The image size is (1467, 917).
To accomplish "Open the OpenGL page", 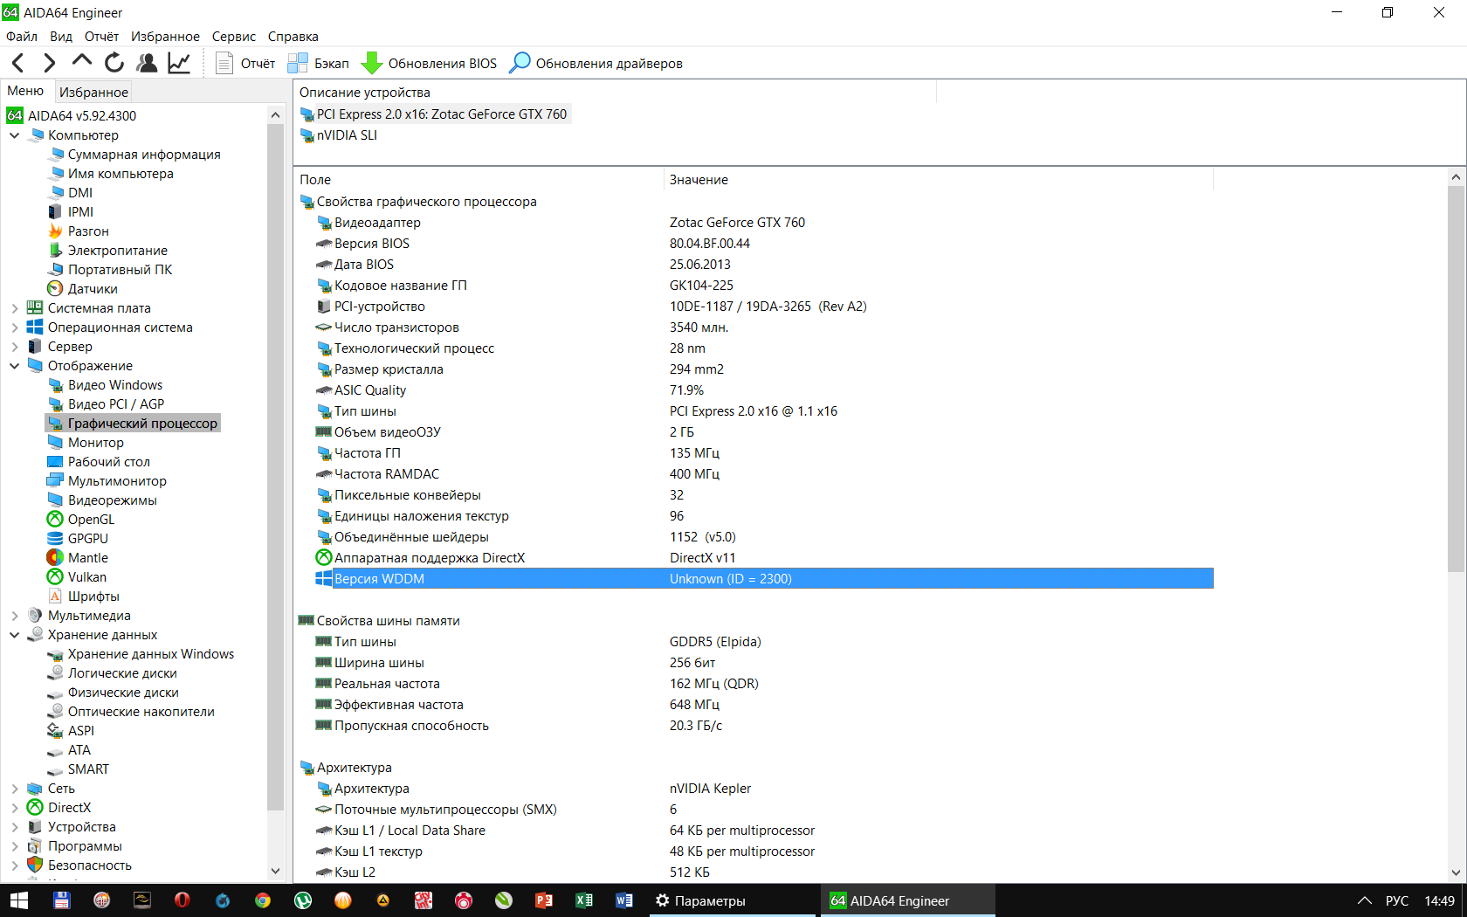I will 91,520.
